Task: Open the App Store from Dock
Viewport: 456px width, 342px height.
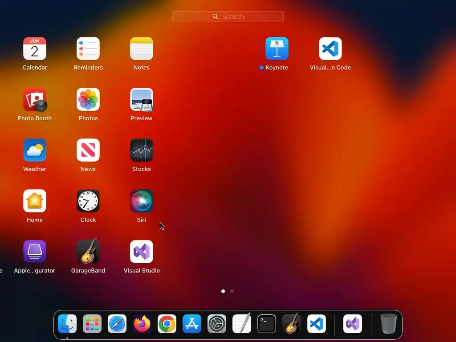Action: coord(192,324)
